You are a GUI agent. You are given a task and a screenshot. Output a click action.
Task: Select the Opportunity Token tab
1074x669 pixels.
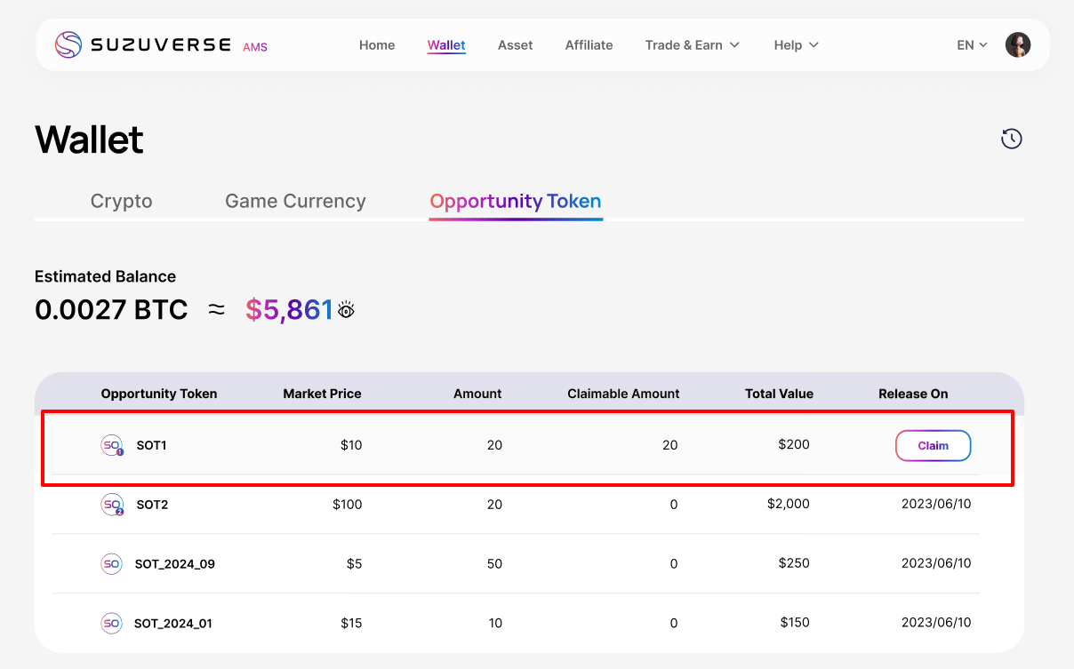point(516,202)
